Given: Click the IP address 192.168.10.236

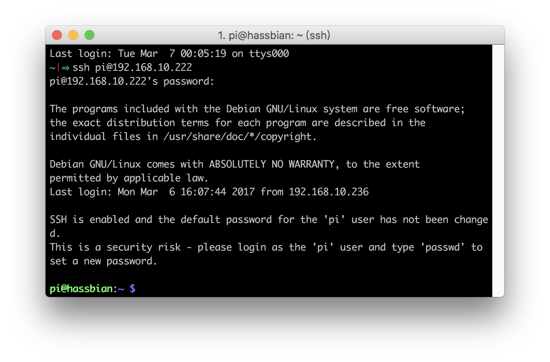Looking at the screenshot, I should point(329,192).
